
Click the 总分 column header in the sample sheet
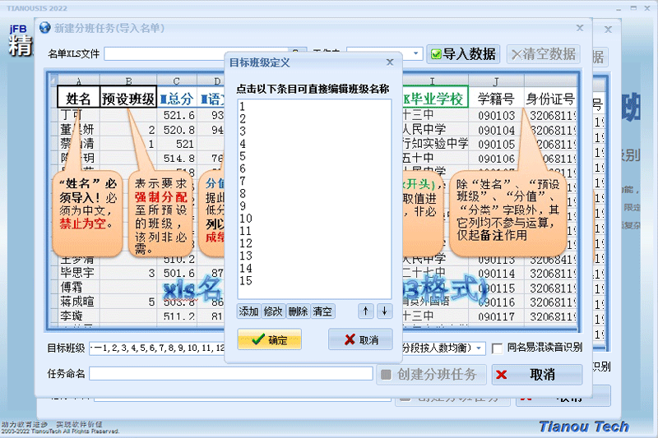coord(177,99)
